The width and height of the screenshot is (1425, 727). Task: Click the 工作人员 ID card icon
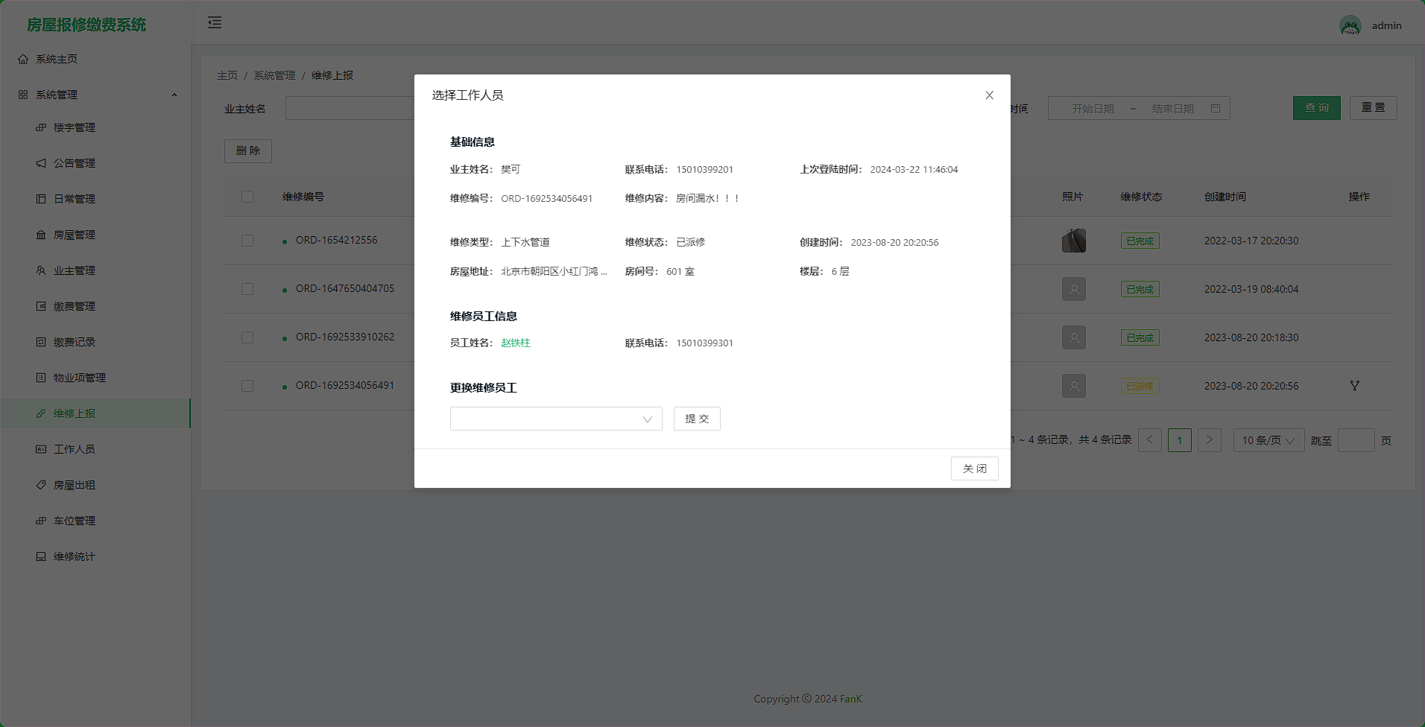[x=41, y=449]
